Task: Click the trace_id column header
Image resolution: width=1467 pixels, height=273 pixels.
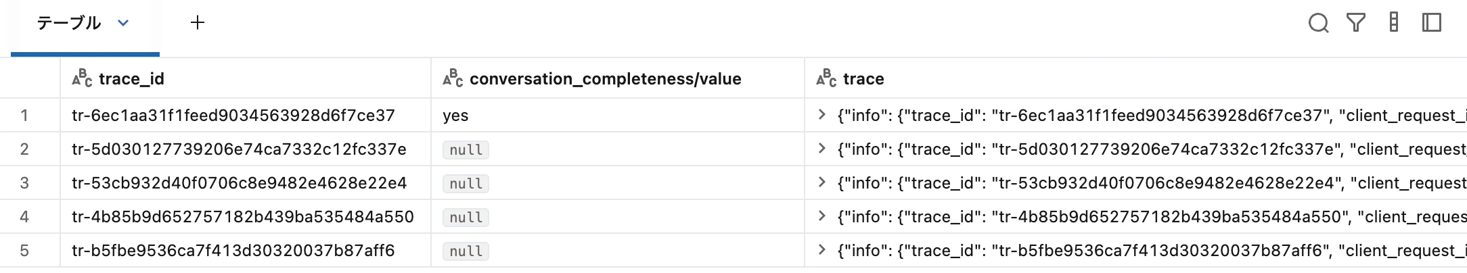Action: click(x=131, y=79)
